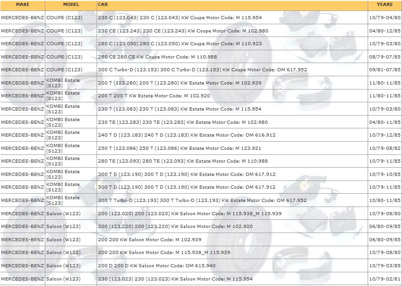Click years 10/79-11/85 in 280 TE row
402x286 pixels.
pos(385,161)
